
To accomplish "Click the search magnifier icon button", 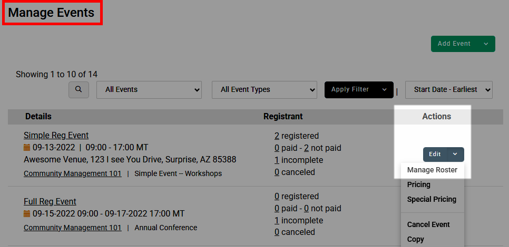I will click(x=79, y=90).
